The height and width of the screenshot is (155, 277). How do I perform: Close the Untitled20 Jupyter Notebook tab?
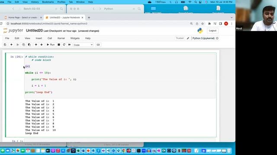coord(82,18)
